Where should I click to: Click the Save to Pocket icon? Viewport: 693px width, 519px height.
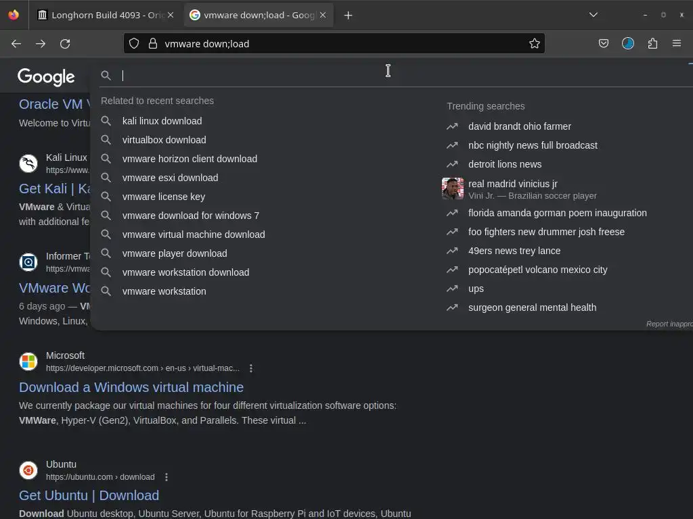(x=603, y=43)
